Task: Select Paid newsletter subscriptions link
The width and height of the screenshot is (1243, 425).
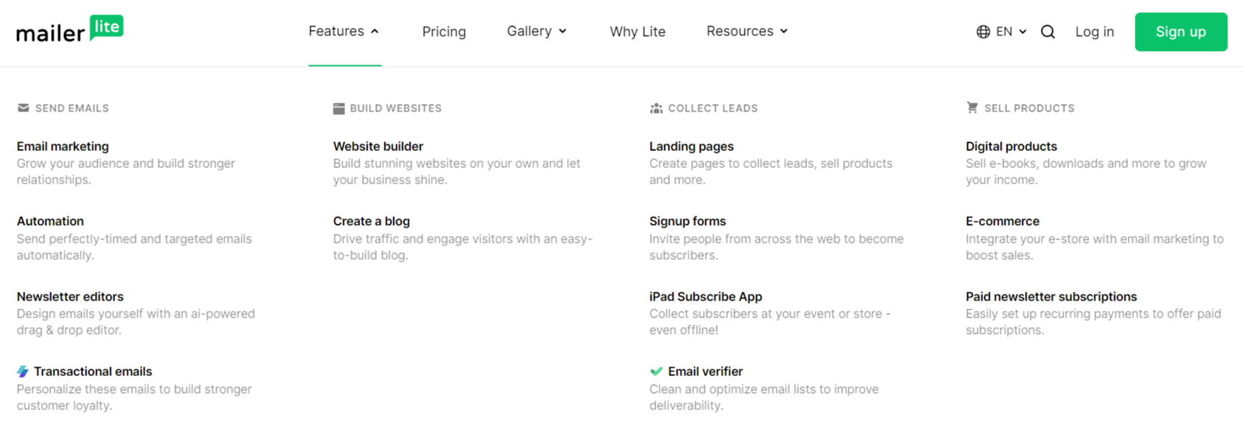Action: 1051,296
